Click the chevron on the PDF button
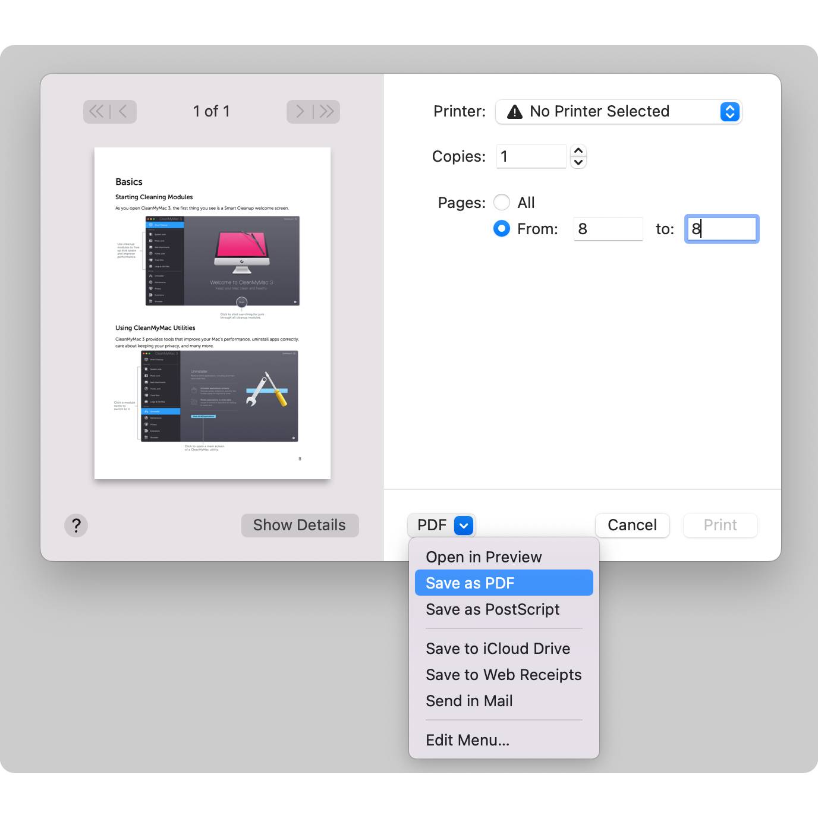This screenshot has width=818, height=818. tap(463, 525)
